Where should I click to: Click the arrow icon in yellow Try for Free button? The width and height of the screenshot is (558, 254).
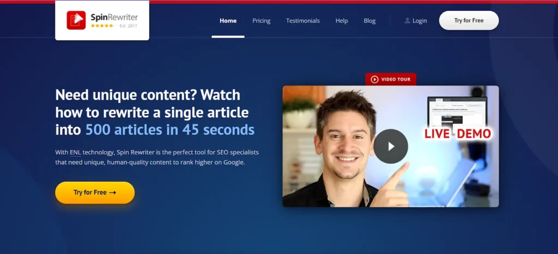(112, 193)
